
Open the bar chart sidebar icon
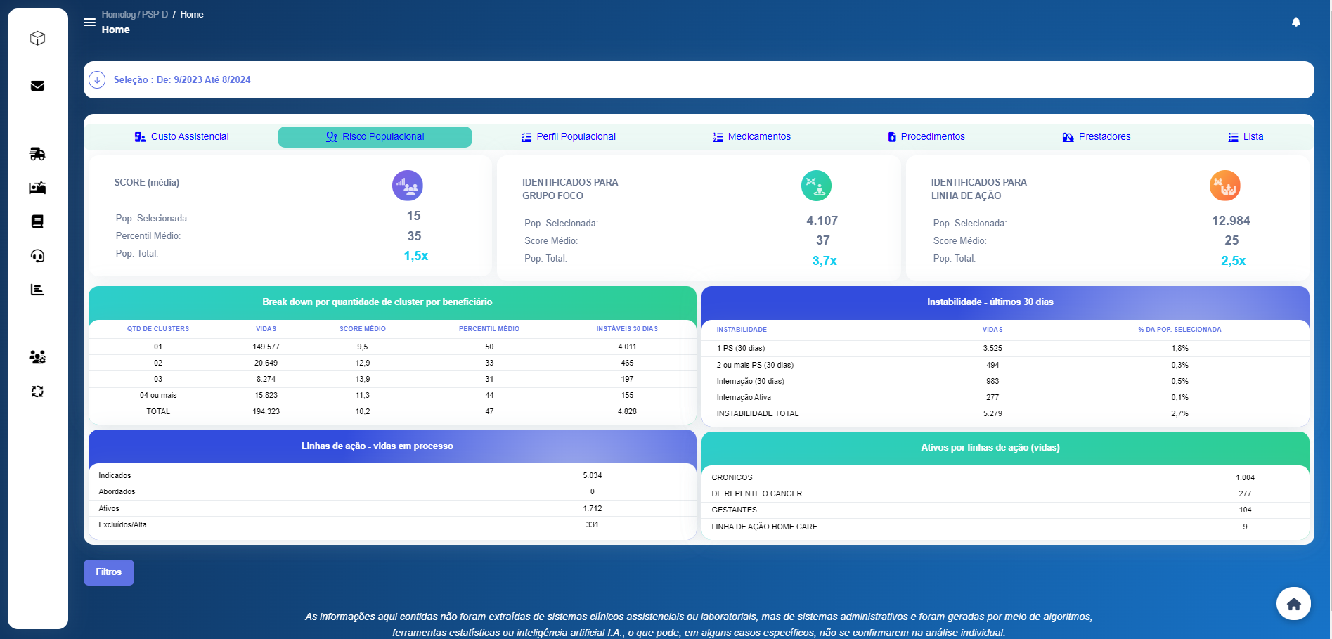[x=38, y=290]
